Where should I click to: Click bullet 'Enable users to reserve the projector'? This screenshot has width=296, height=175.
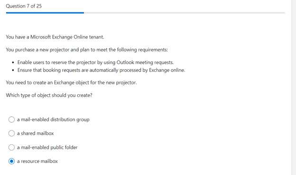[95, 62]
